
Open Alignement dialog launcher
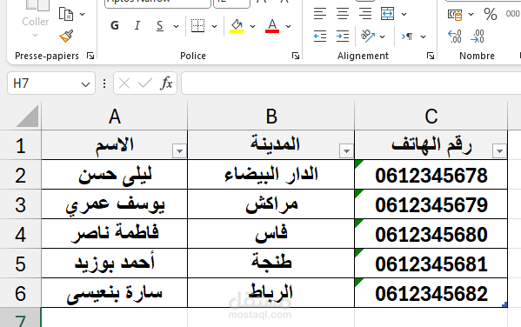tap(431, 56)
